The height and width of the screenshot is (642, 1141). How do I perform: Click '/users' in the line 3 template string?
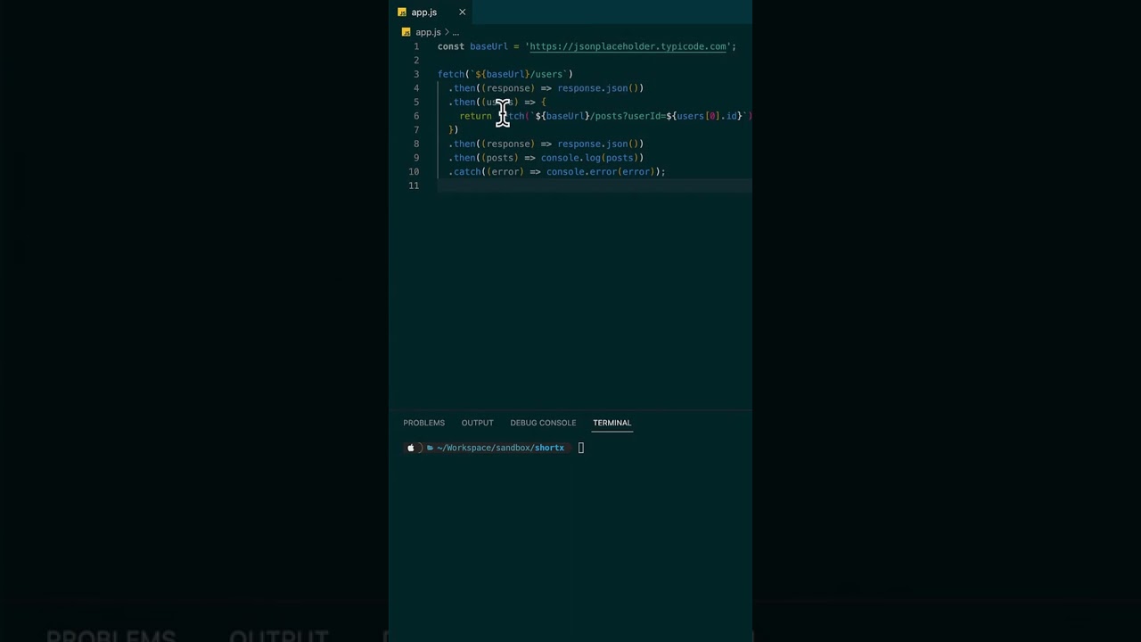(x=546, y=74)
